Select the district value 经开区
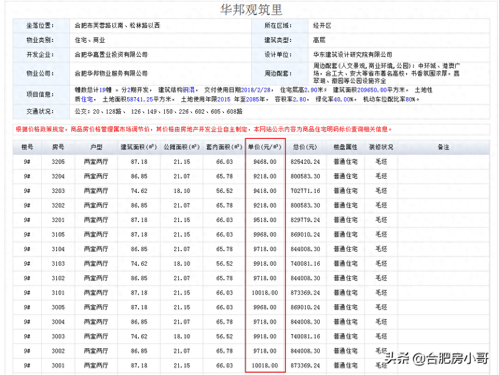Image resolution: width=499 pixels, height=375 pixels. [322, 26]
